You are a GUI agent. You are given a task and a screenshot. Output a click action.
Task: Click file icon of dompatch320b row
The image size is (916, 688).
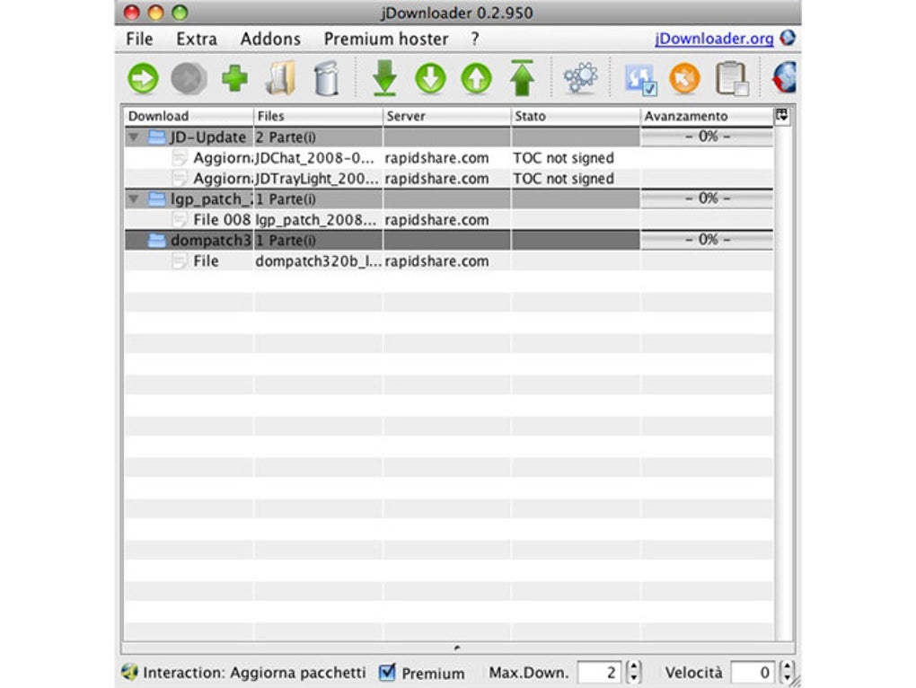point(180,261)
